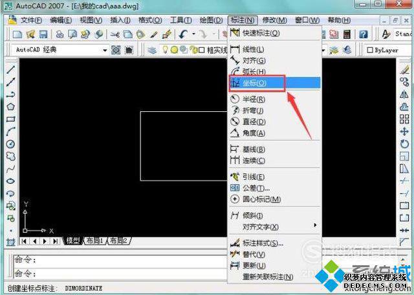Select the Line tool in the draw toolbar
The width and height of the screenshot is (414, 295).
tap(10, 70)
